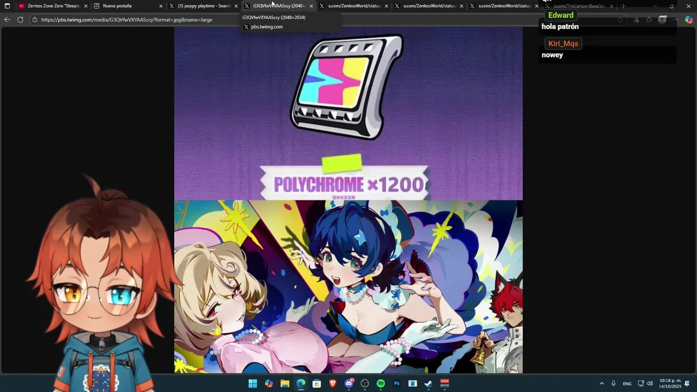Launch Copilot from the taskbar
The height and width of the screenshot is (392, 697).
(268, 384)
